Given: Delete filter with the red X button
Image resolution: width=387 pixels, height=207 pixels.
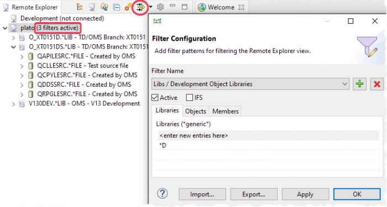Looking at the screenshot, I should (376, 84).
